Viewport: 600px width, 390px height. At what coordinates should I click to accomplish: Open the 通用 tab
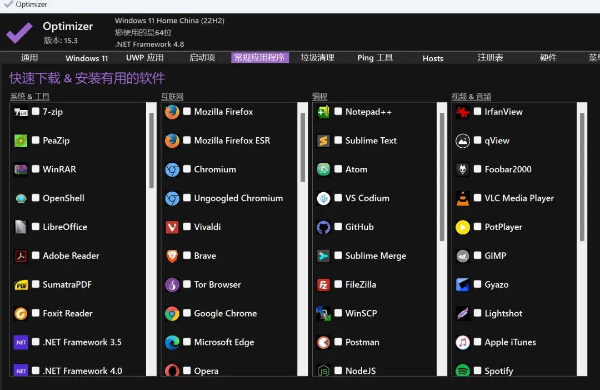click(x=29, y=58)
